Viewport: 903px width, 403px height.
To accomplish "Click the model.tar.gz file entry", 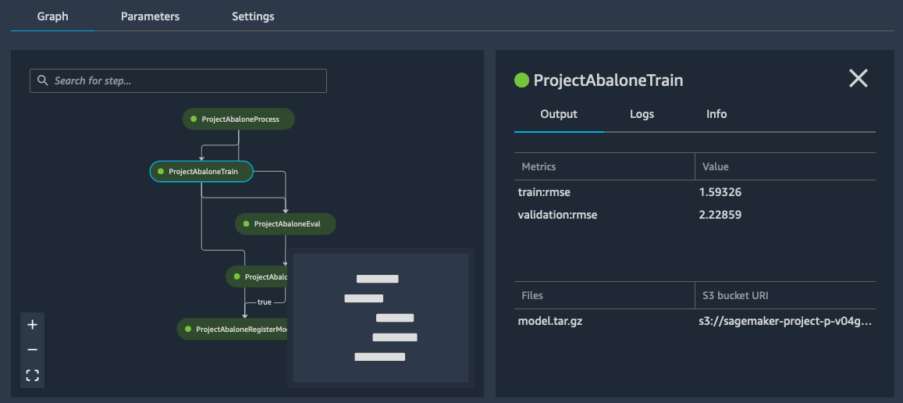I will (550, 321).
